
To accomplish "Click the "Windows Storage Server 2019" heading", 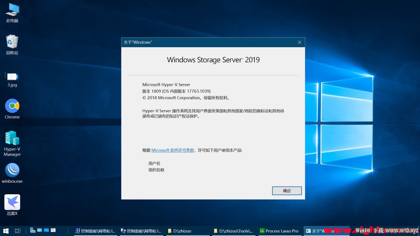I will coord(213,60).
